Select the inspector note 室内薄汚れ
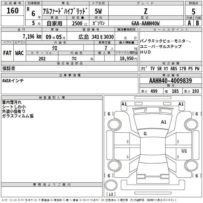This screenshot has height=203, width=203. tap(12, 102)
